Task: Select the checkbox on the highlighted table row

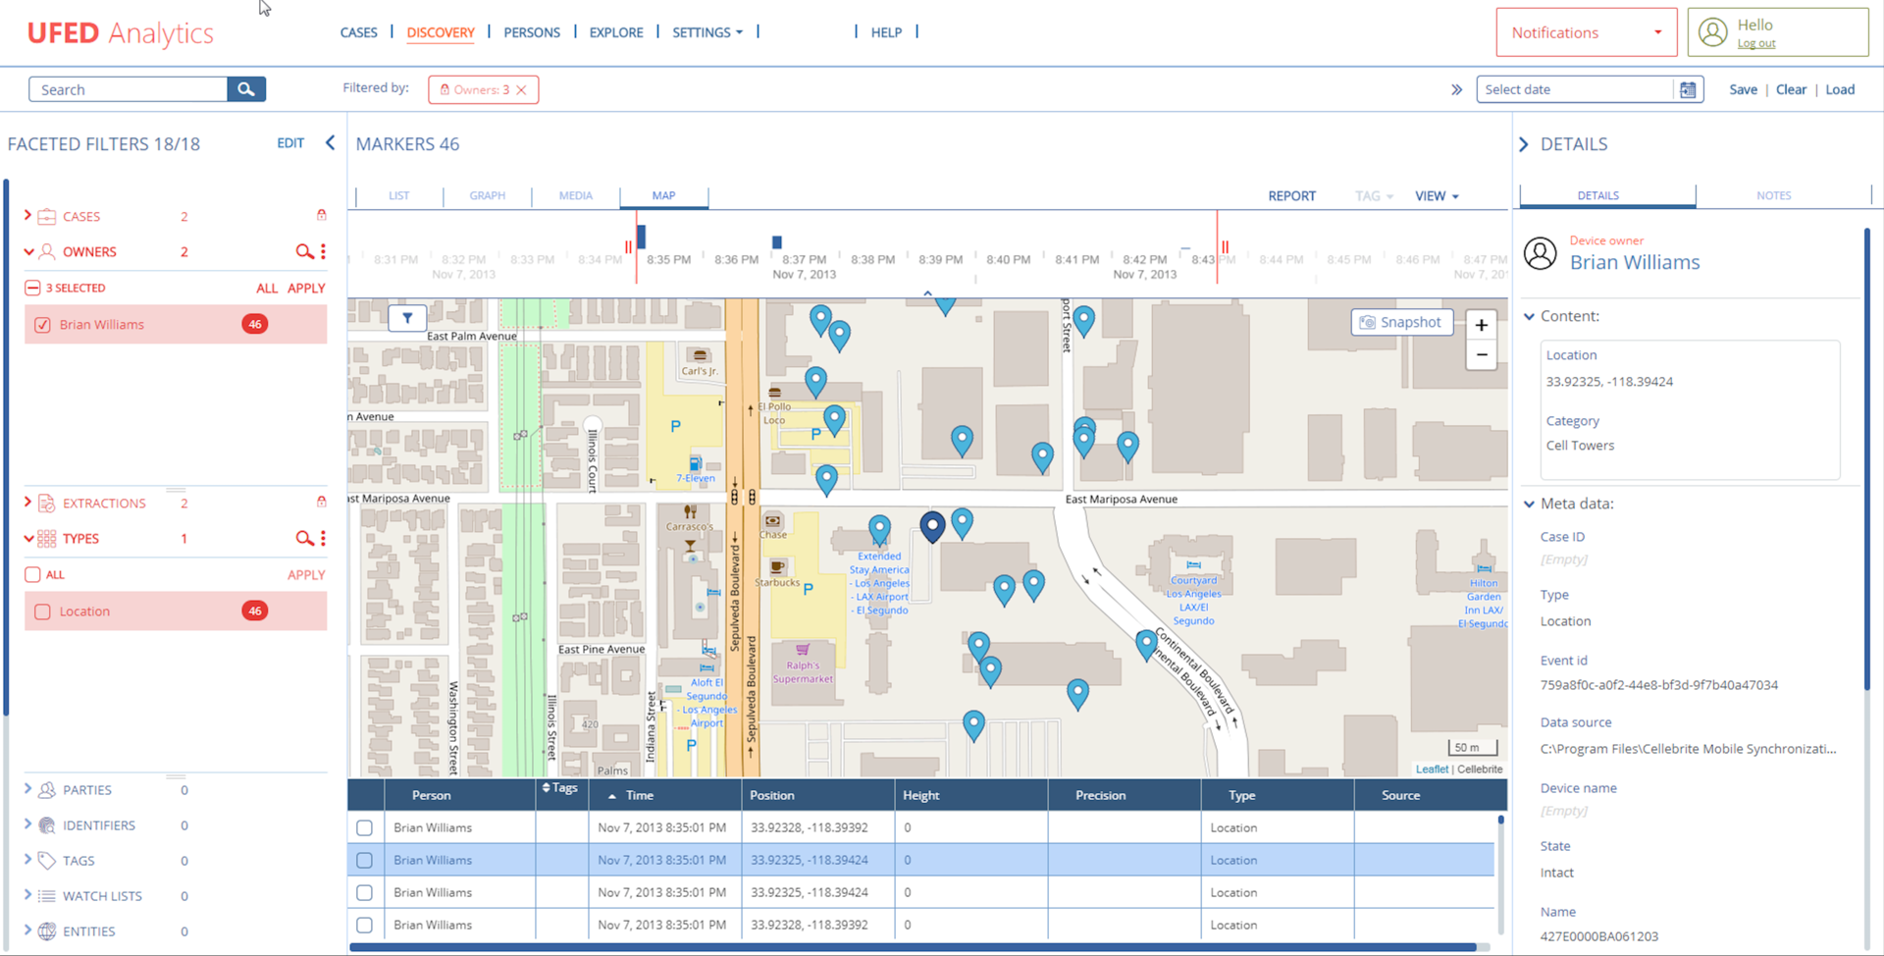Action: click(x=364, y=860)
